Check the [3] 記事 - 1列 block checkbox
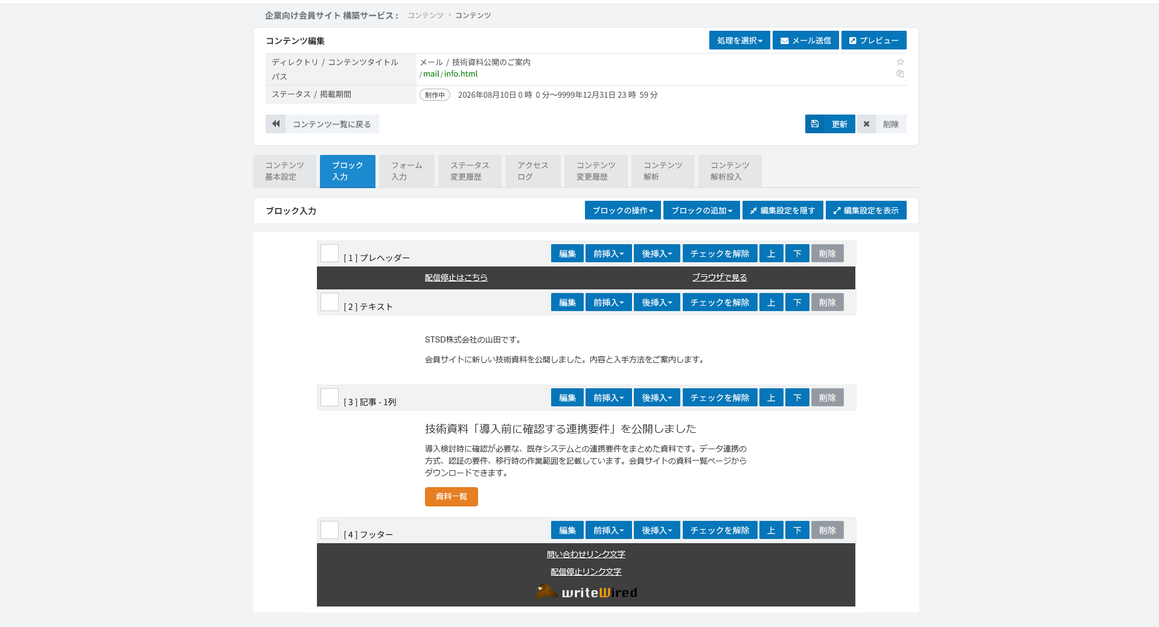This screenshot has height=627, width=1159. [330, 397]
